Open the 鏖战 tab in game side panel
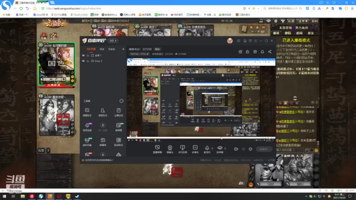356x200 pixels. (276, 33)
